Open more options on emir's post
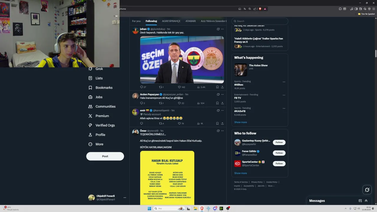This screenshot has height=212, width=377. [222, 110]
